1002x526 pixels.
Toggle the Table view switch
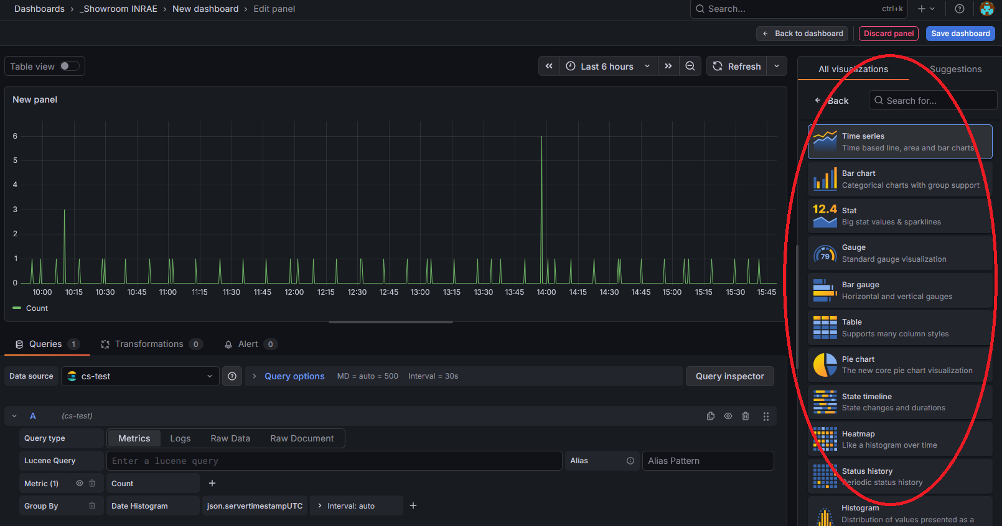pyautogui.click(x=69, y=66)
